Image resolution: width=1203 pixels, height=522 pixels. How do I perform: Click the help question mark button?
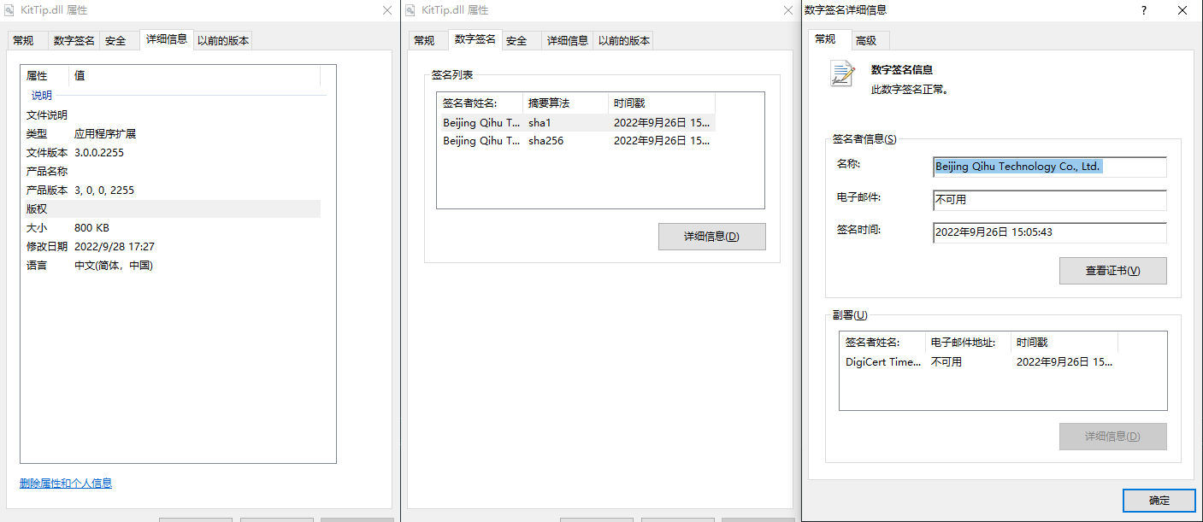click(1144, 10)
